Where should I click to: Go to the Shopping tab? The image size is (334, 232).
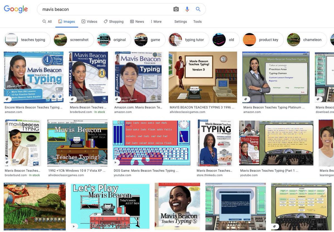pos(114,21)
